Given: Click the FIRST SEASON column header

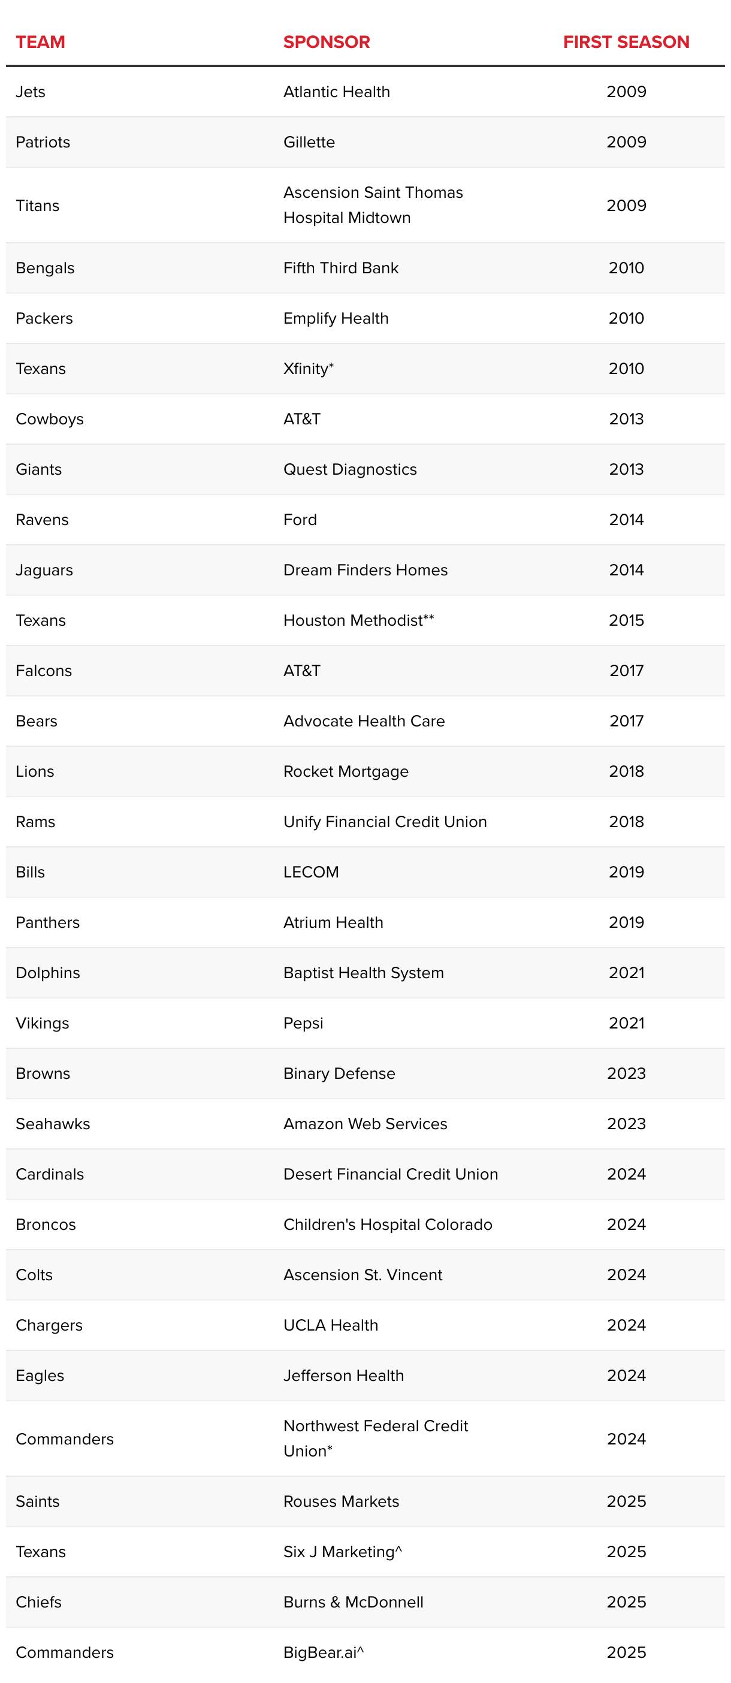Looking at the screenshot, I should (x=626, y=43).
